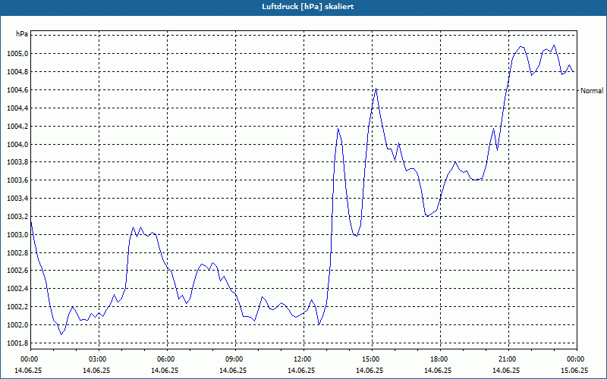This screenshot has width=607, height=379.
Task: Select the 1003,2 y-axis label
Action: (x=17, y=217)
